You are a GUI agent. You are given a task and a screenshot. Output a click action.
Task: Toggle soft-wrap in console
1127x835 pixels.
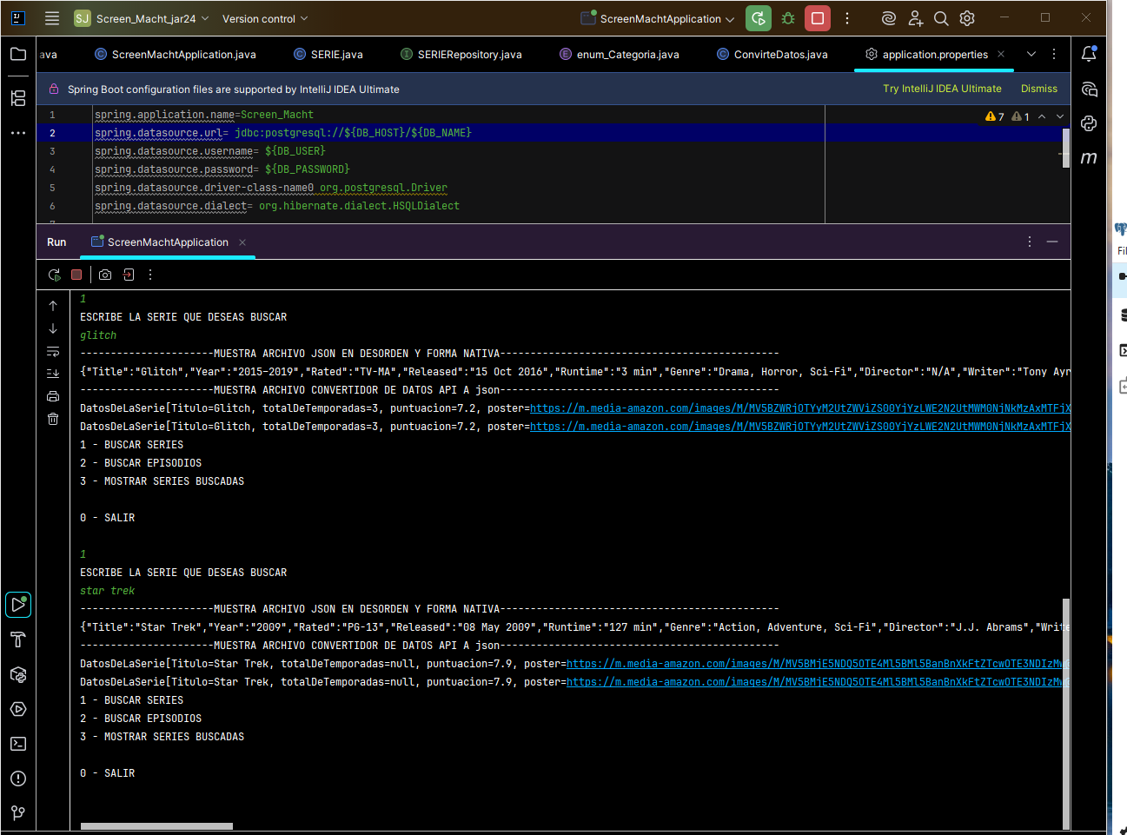coord(53,351)
